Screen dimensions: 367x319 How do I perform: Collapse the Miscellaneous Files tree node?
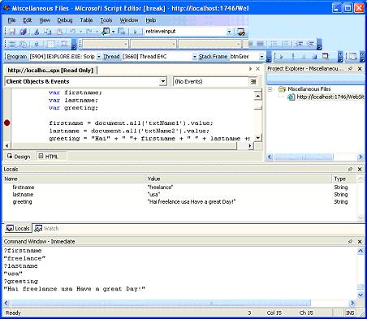pyautogui.click(x=270, y=89)
